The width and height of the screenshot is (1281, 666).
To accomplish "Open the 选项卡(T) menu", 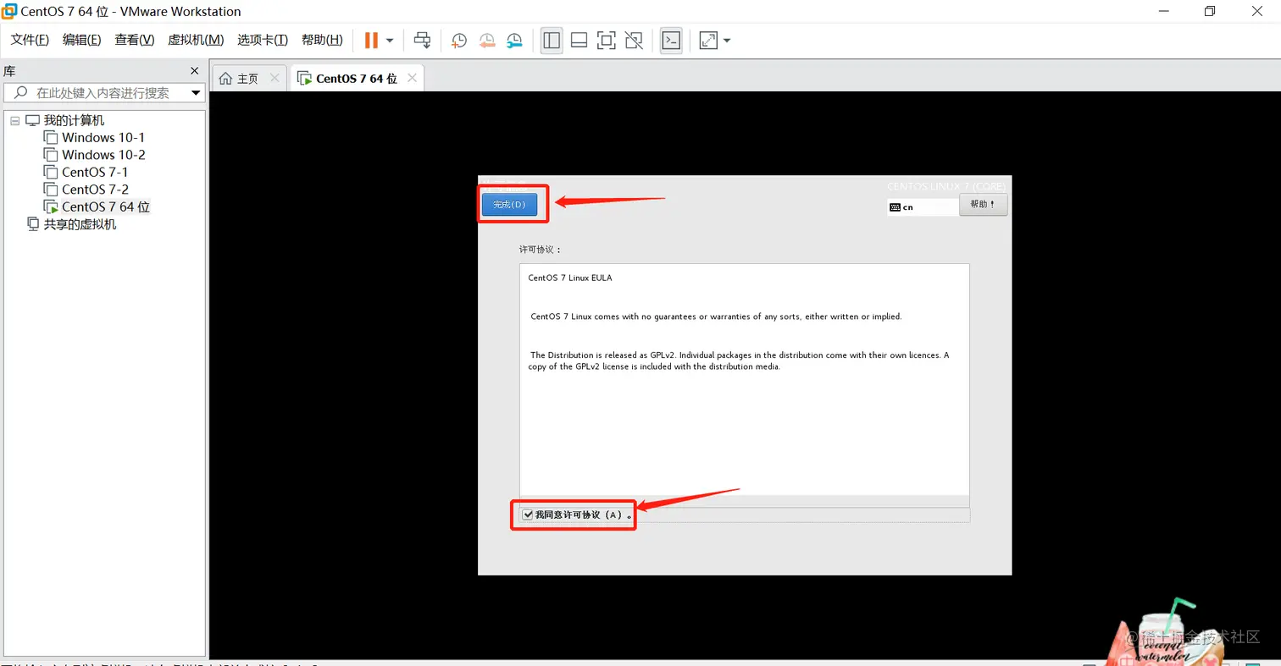I will [x=263, y=40].
